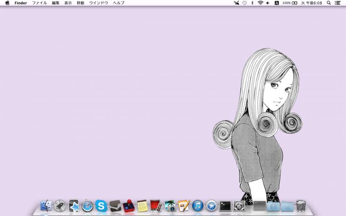The height and width of the screenshot is (216, 346).
Task: Open the Bluetooth status menu
Action: coord(252,3)
